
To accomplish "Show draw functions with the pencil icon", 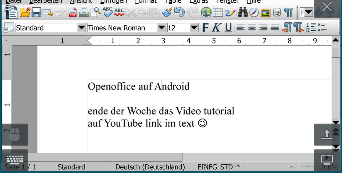I will point(230,12).
